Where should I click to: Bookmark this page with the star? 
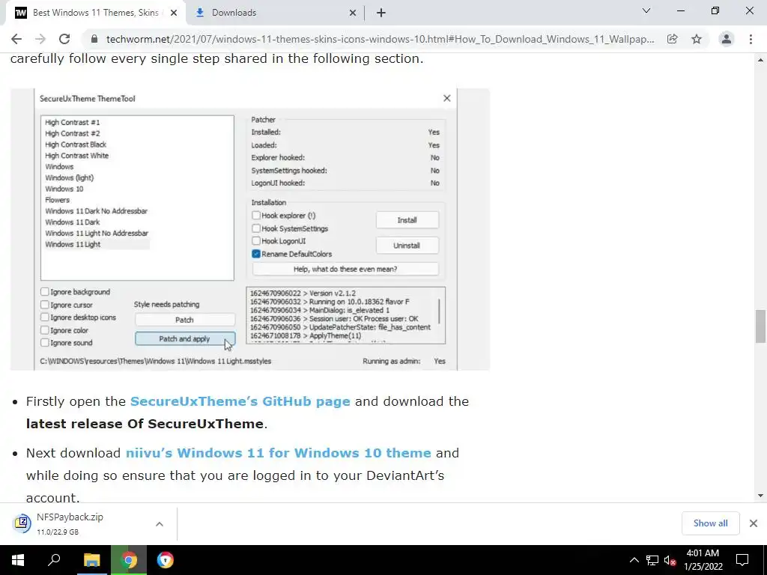pos(697,39)
